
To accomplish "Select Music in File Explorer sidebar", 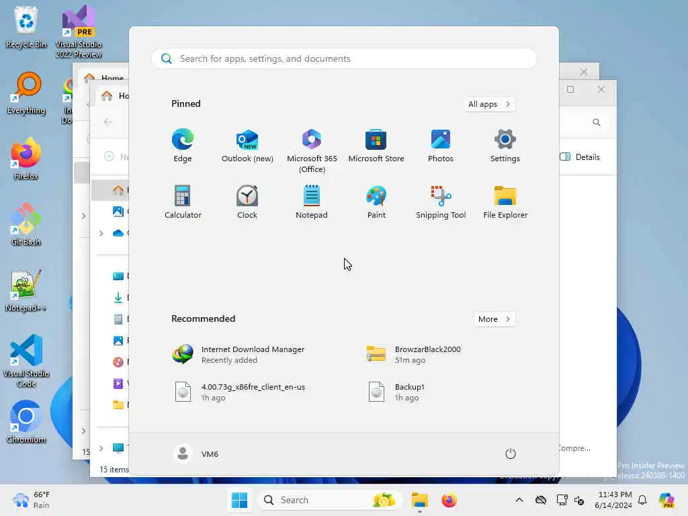I will (120, 362).
